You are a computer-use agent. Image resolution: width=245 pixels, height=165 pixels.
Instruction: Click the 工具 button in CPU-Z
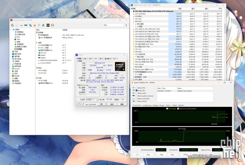[x=101, y=104]
